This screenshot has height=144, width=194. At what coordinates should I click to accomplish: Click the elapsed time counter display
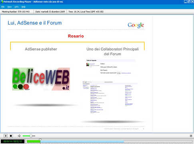[x=12, y=141]
